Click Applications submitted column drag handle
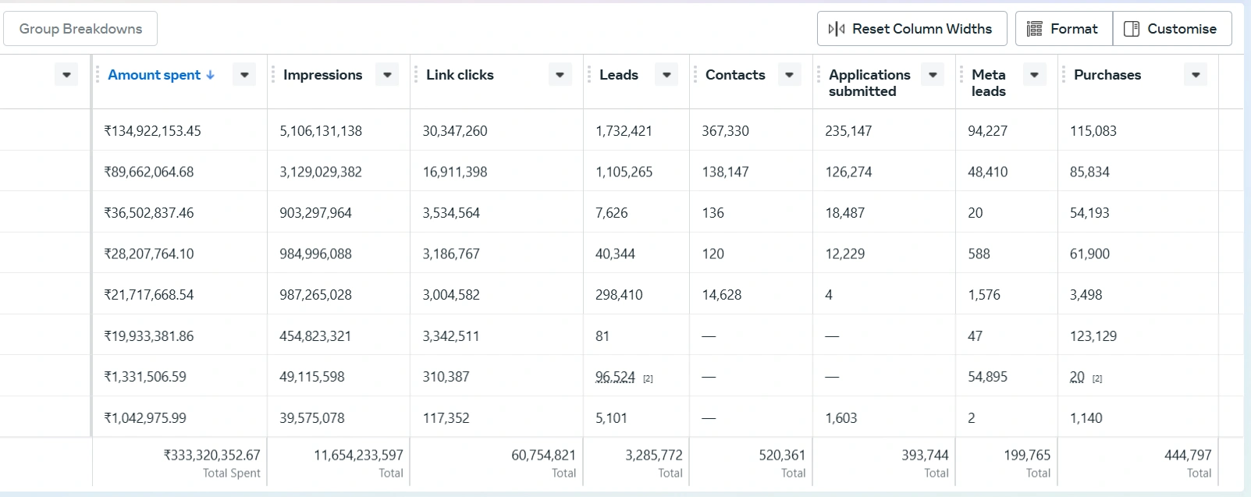The width and height of the screenshot is (1251, 497). point(819,75)
